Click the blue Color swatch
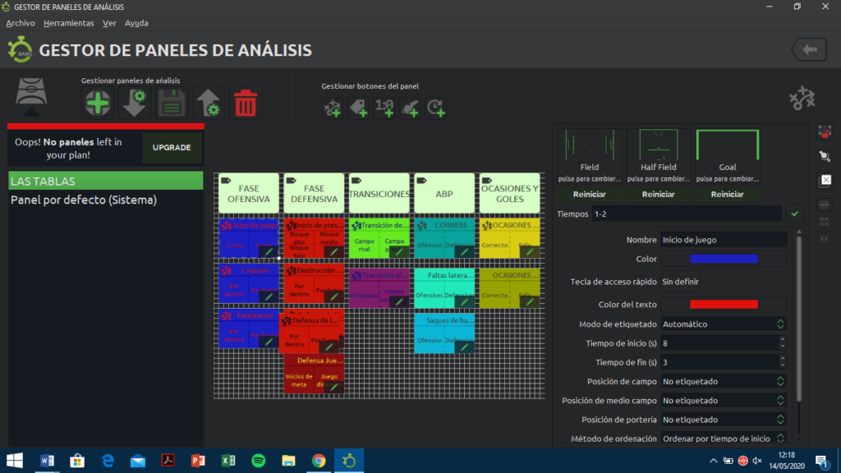This screenshot has height=473, width=841. pos(724,259)
